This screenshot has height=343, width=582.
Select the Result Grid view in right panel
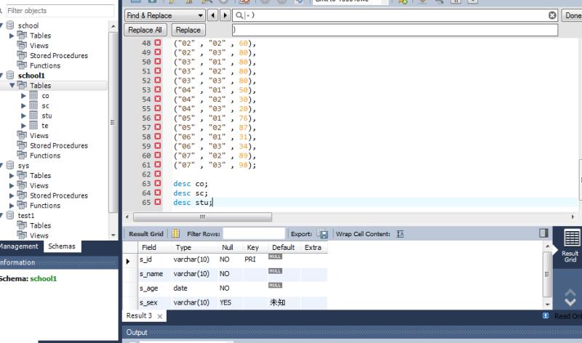571,246
